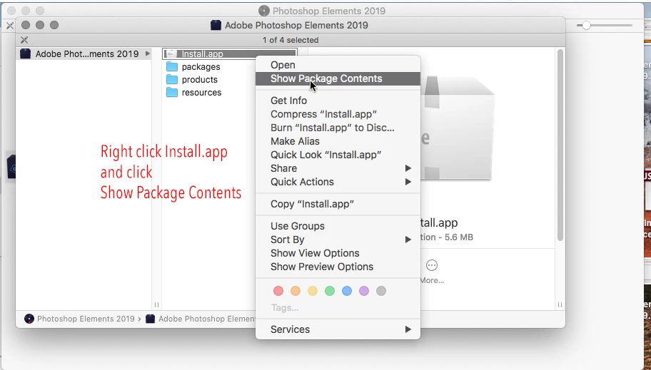This screenshot has width=651, height=370.
Task: Copy "Install.app" from context menu
Action: (338, 204)
